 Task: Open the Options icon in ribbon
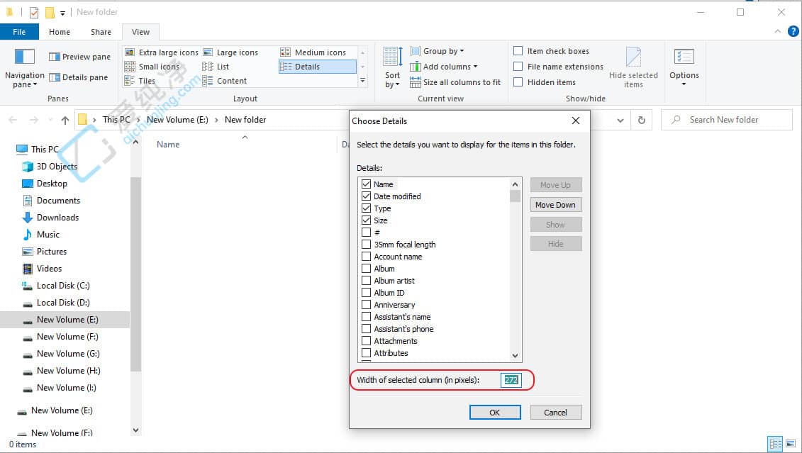click(684, 58)
